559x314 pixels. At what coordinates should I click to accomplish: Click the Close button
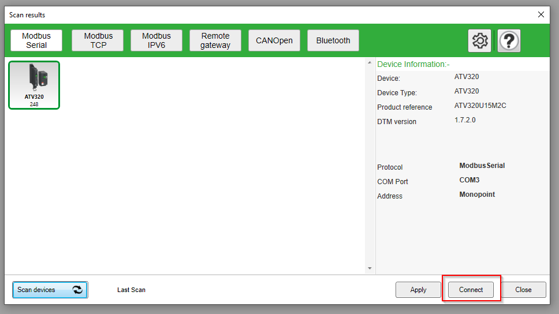(523, 290)
